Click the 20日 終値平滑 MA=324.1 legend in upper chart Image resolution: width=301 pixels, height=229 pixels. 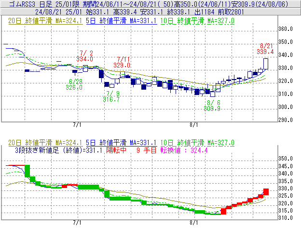45,21
